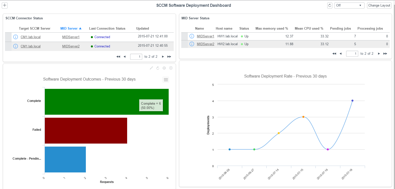The height and width of the screenshot is (189, 395).
Task: Click the HW1.lab.local host name cell
Action: point(228,36)
